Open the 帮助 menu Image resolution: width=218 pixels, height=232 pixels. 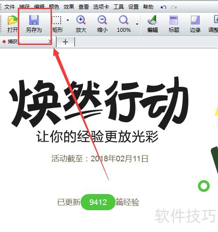[x=148, y=7]
